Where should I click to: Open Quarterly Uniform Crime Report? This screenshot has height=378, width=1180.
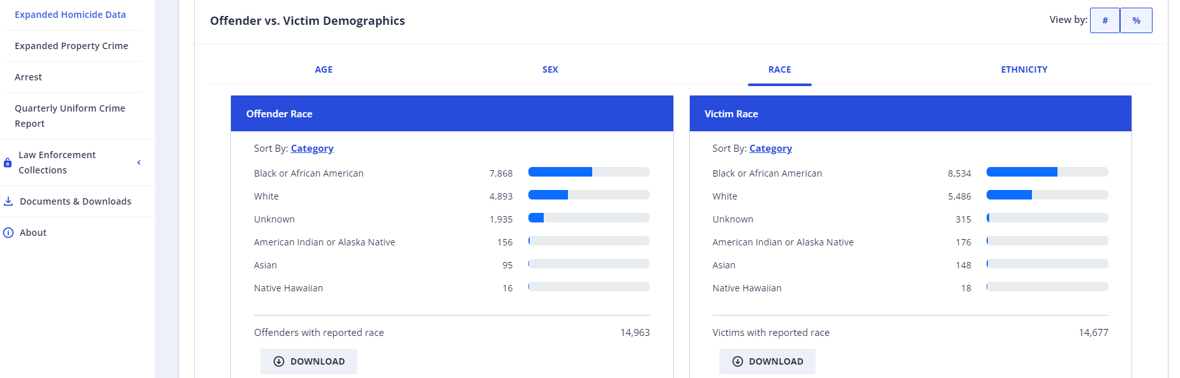[70, 116]
